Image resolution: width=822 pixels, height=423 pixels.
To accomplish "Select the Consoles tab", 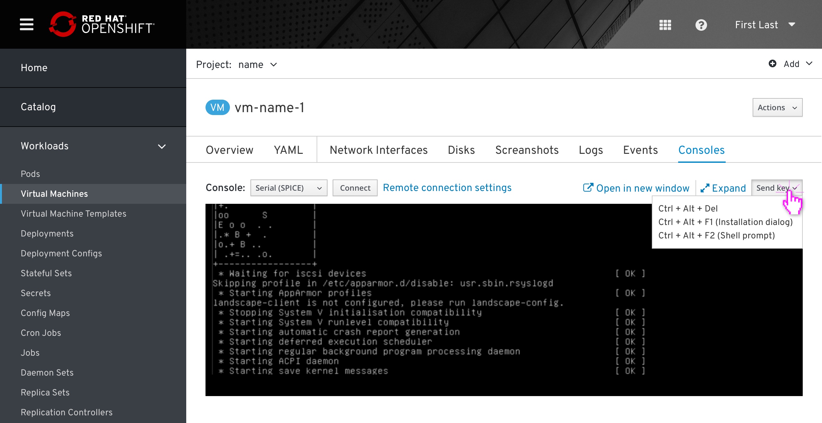I will point(702,149).
